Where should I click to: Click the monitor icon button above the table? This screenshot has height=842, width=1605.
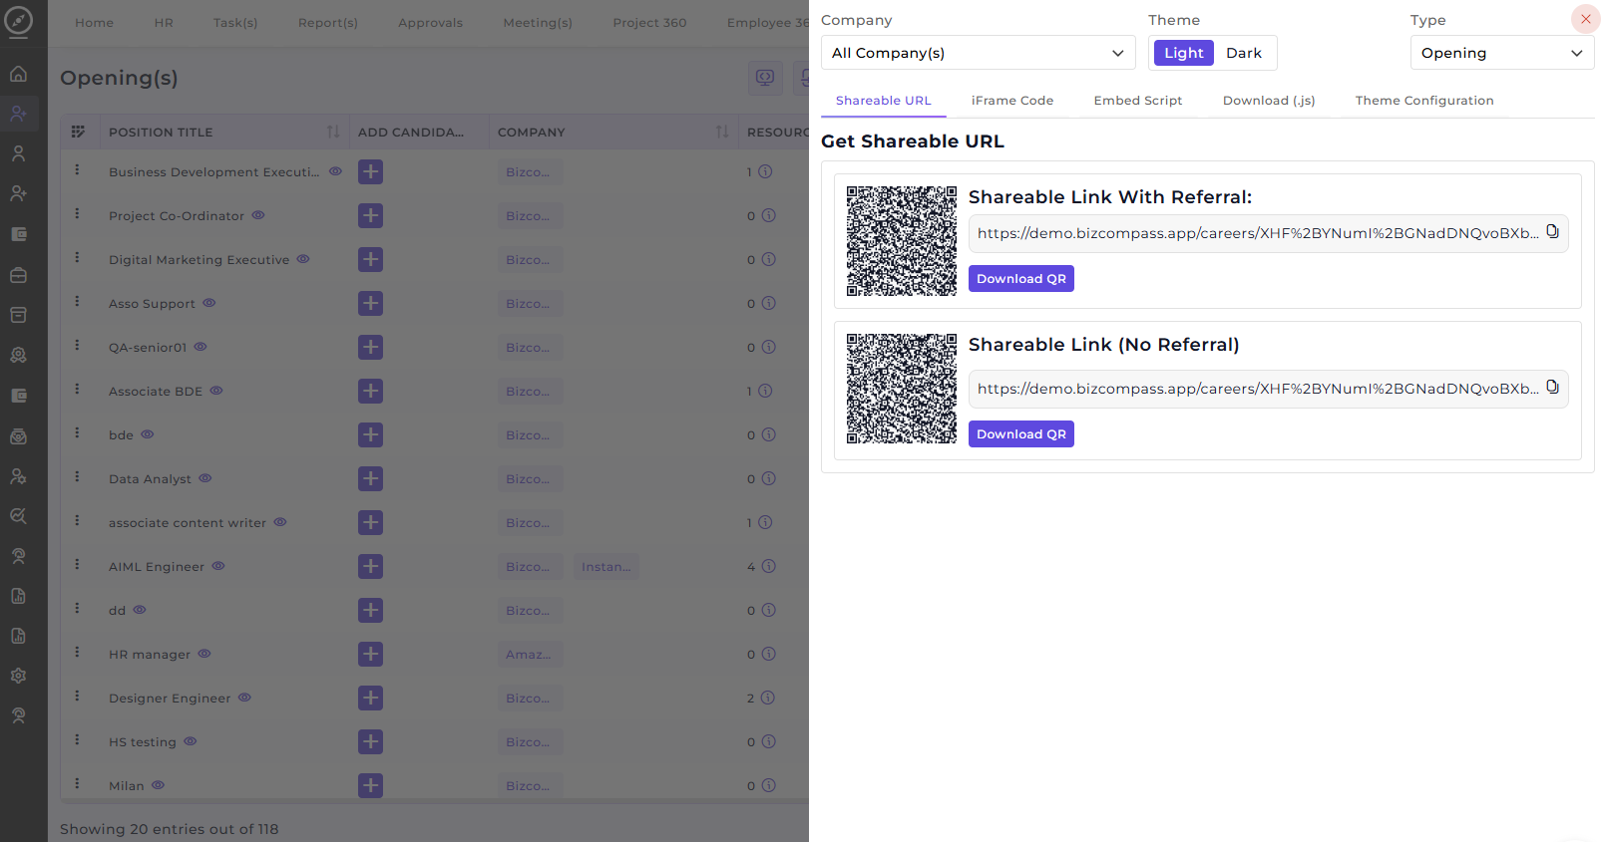[x=765, y=78]
